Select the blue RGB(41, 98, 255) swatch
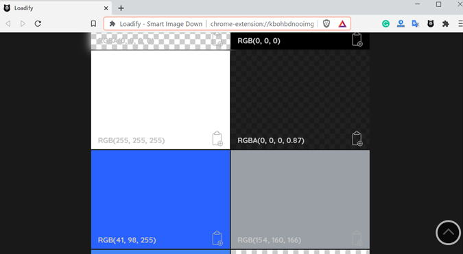The image size is (463, 254). (x=161, y=199)
